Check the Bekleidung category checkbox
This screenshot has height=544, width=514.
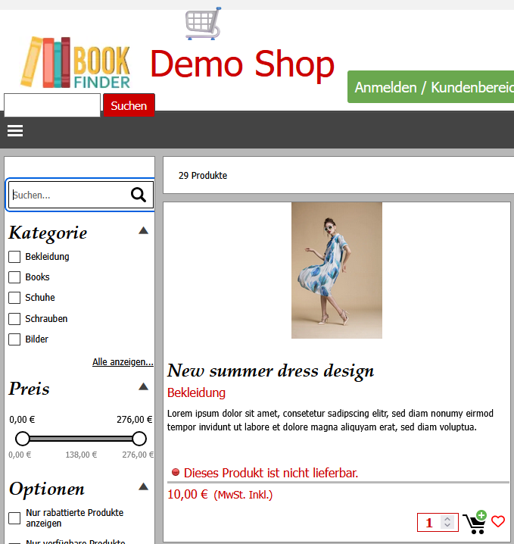pyautogui.click(x=14, y=257)
